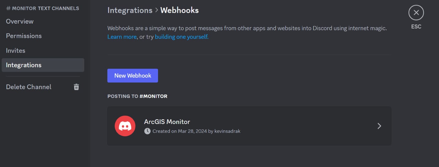Expand the ArcGIS Monitor webhook chevron
This screenshot has width=439, height=167.
(379, 126)
